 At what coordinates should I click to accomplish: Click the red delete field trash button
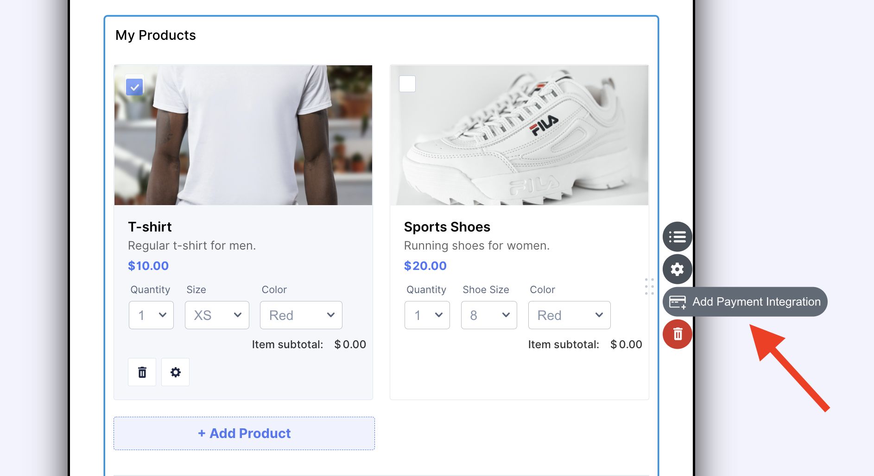pos(677,334)
